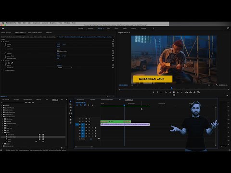
Task: Expand the Time Remapping group
Action: [x=2, y=70]
